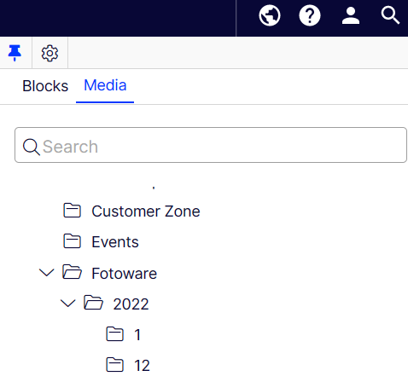The width and height of the screenshot is (408, 382).
Task: Open help via the question mark icon
Action: point(310,15)
